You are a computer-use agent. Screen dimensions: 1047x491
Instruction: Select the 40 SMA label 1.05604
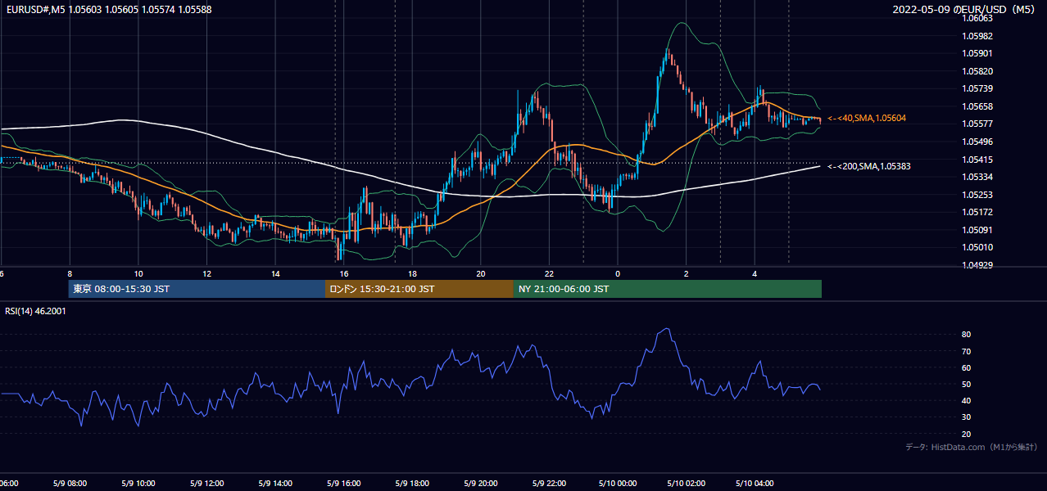[866, 119]
